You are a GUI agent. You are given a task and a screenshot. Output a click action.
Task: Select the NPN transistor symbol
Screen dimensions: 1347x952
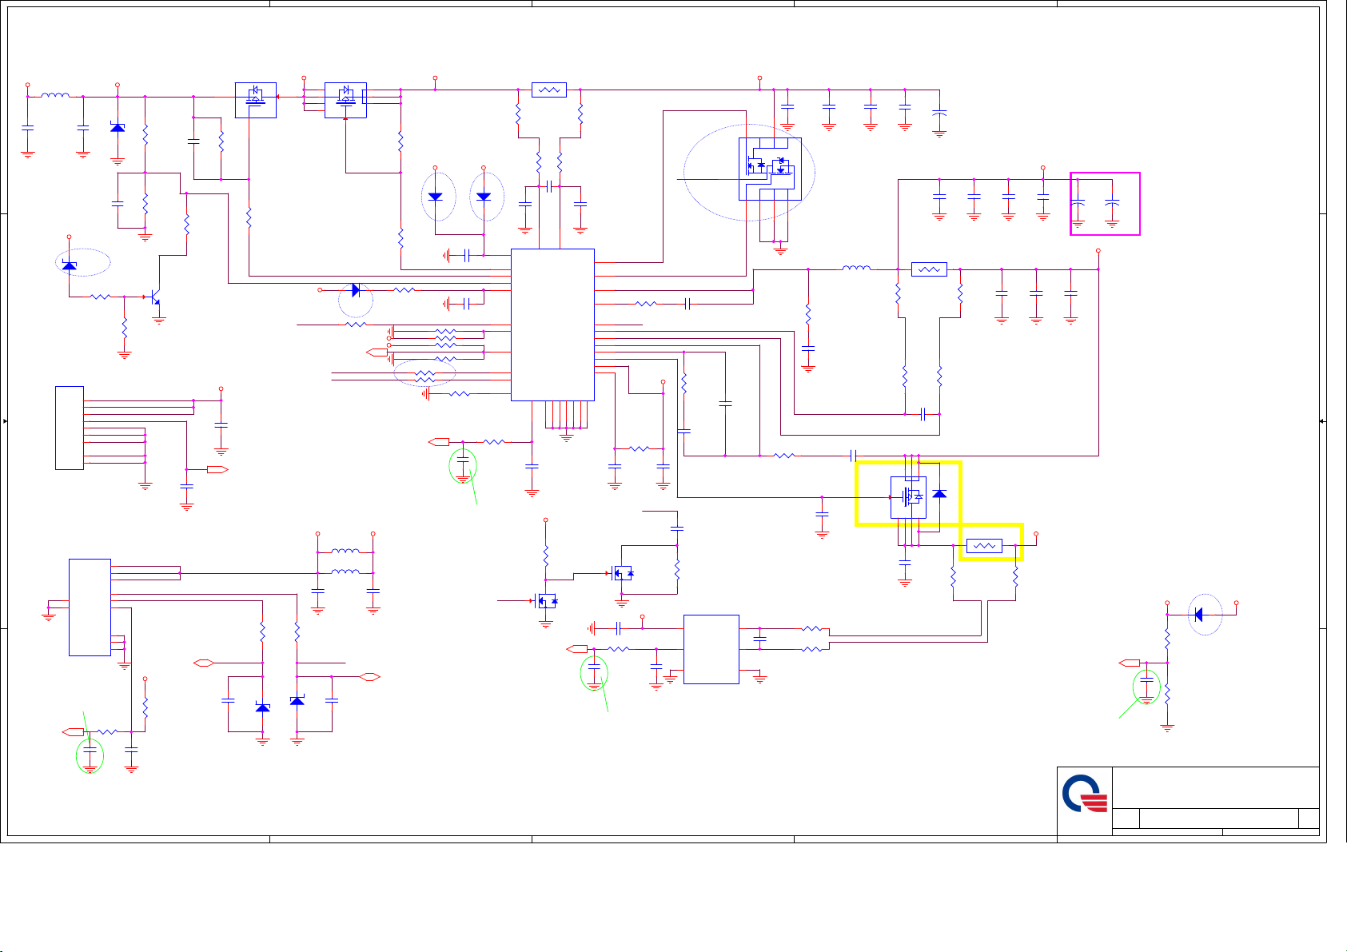(x=155, y=297)
